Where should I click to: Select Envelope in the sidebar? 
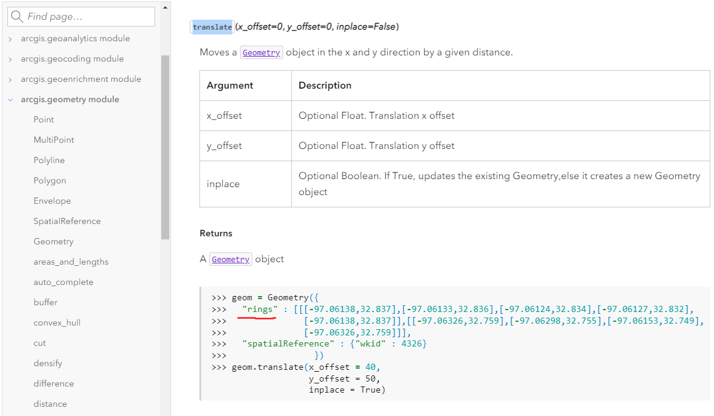(x=52, y=200)
